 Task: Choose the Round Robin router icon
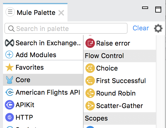point(90,93)
